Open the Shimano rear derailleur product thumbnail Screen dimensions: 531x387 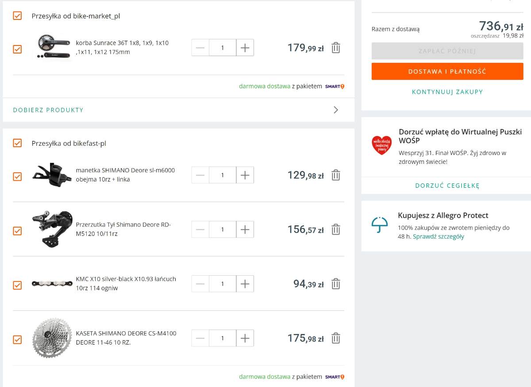click(x=52, y=229)
